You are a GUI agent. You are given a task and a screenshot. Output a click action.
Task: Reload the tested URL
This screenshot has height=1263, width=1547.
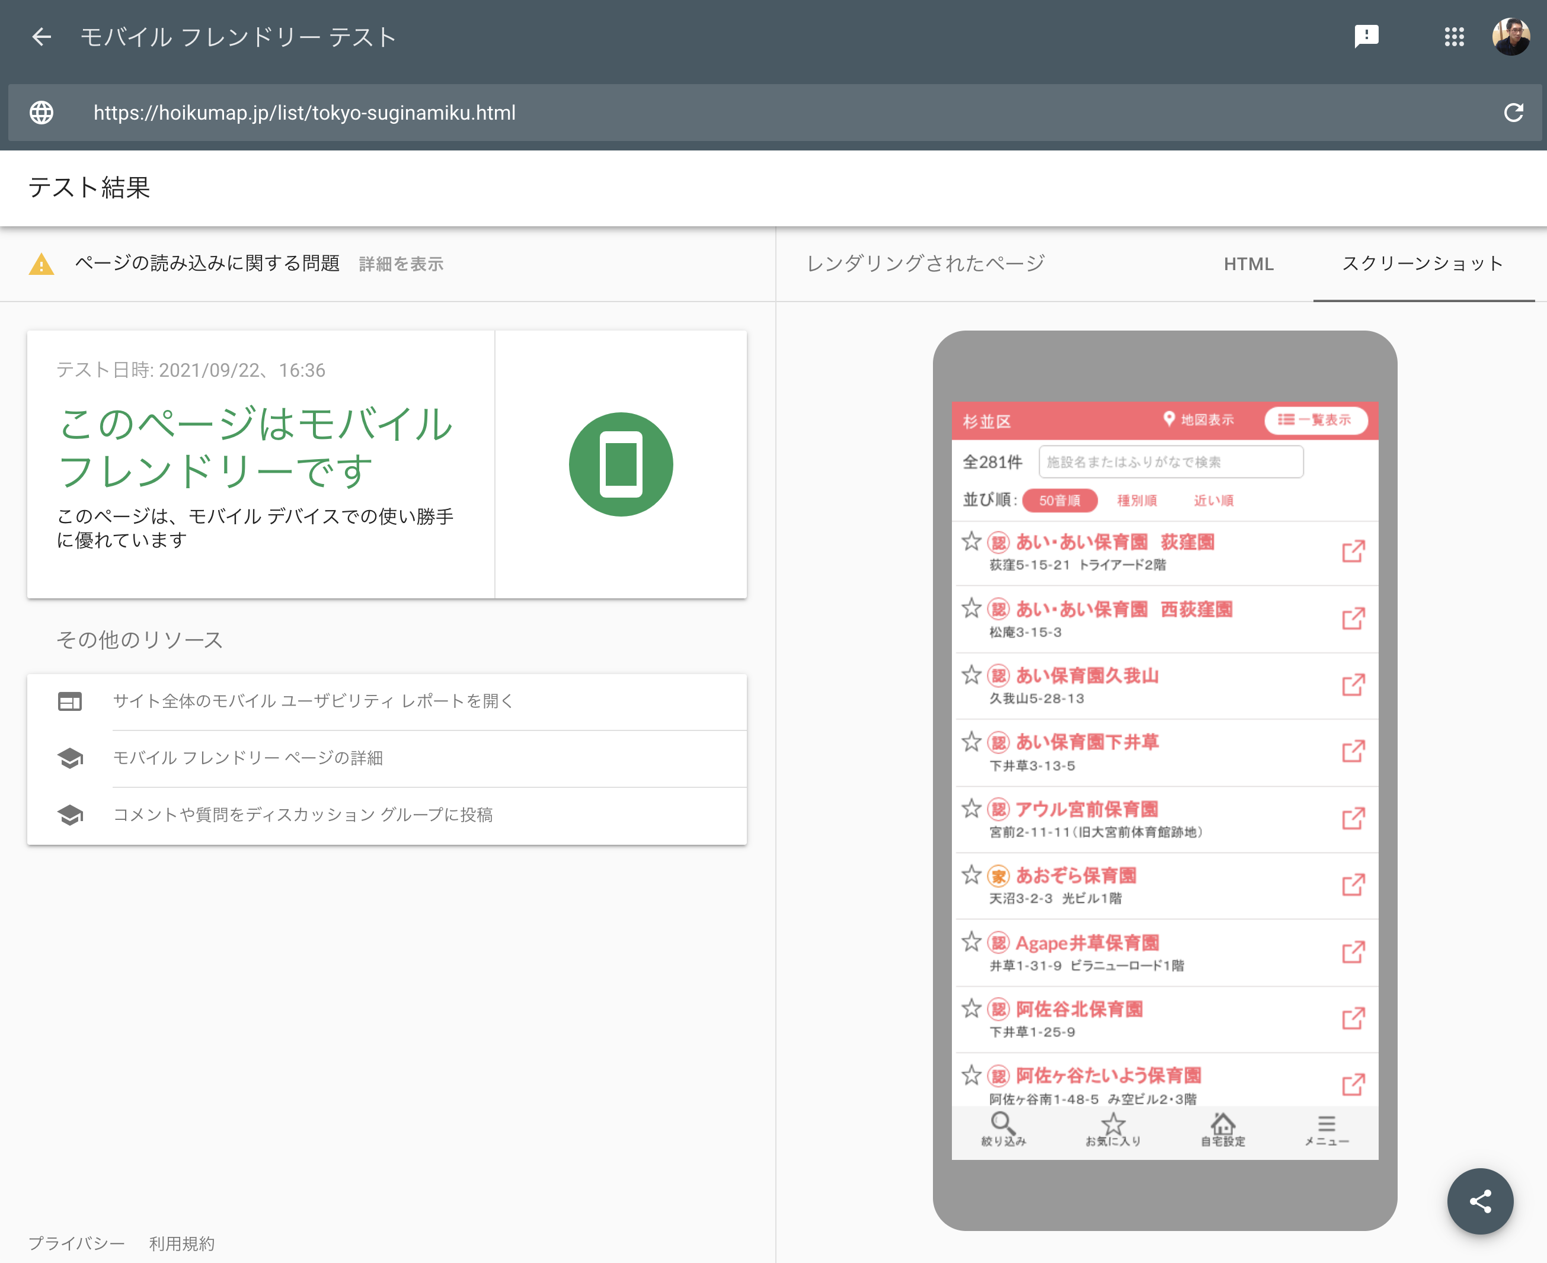click(1514, 113)
